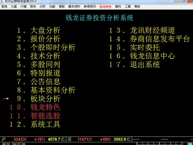Select 2. 报价分析 entry
Image resolution: width=193 pixels, height=145 pixels.
tap(39, 39)
